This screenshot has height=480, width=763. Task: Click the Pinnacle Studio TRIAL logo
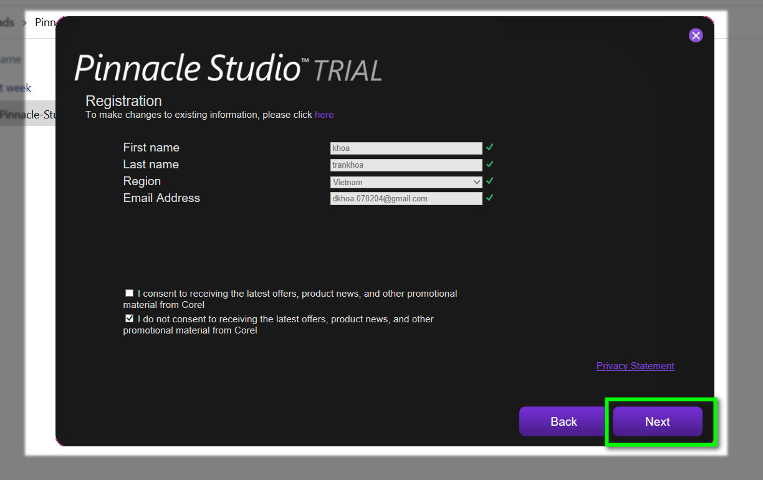228,68
